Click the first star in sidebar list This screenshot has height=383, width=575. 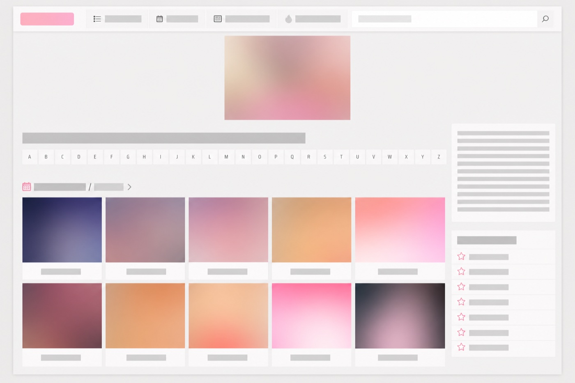click(461, 257)
